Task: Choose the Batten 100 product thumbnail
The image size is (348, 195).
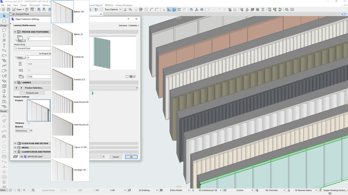Action: [63, 12]
